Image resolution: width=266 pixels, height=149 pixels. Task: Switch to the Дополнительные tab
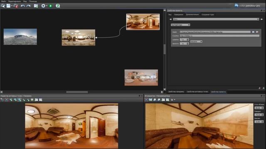(192, 14)
